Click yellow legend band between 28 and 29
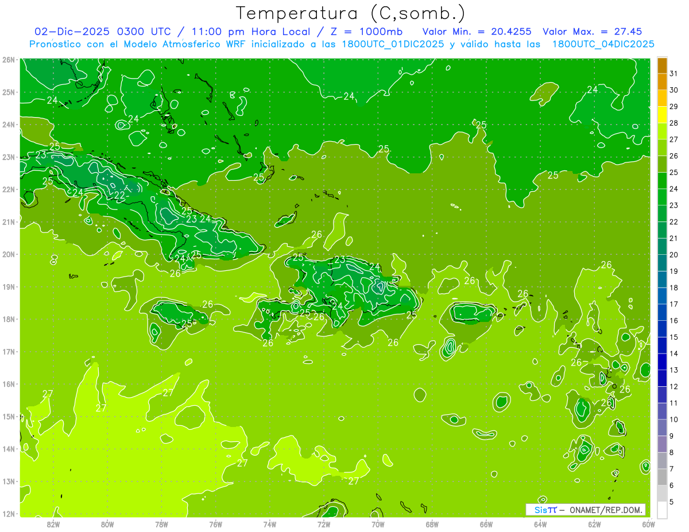The height and width of the screenshot is (532, 689). click(x=662, y=115)
